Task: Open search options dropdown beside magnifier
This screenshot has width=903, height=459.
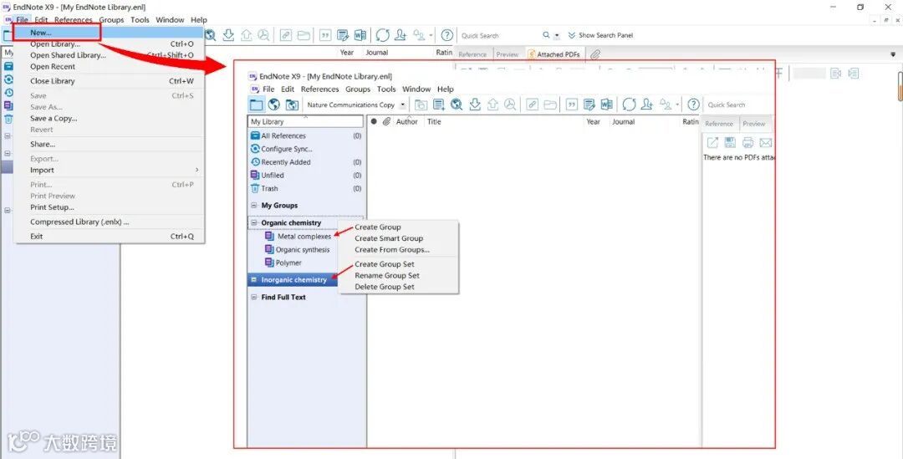Action: click(x=557, y=36)
